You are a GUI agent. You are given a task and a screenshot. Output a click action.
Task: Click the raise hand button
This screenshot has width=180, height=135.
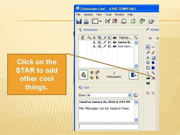pyautogui.click(x=83, y=75)
